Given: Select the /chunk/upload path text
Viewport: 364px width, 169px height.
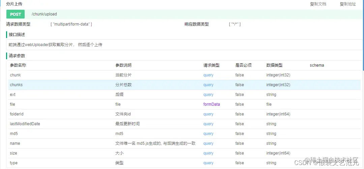Looking at the screenshot, I should tap(44, 14).
